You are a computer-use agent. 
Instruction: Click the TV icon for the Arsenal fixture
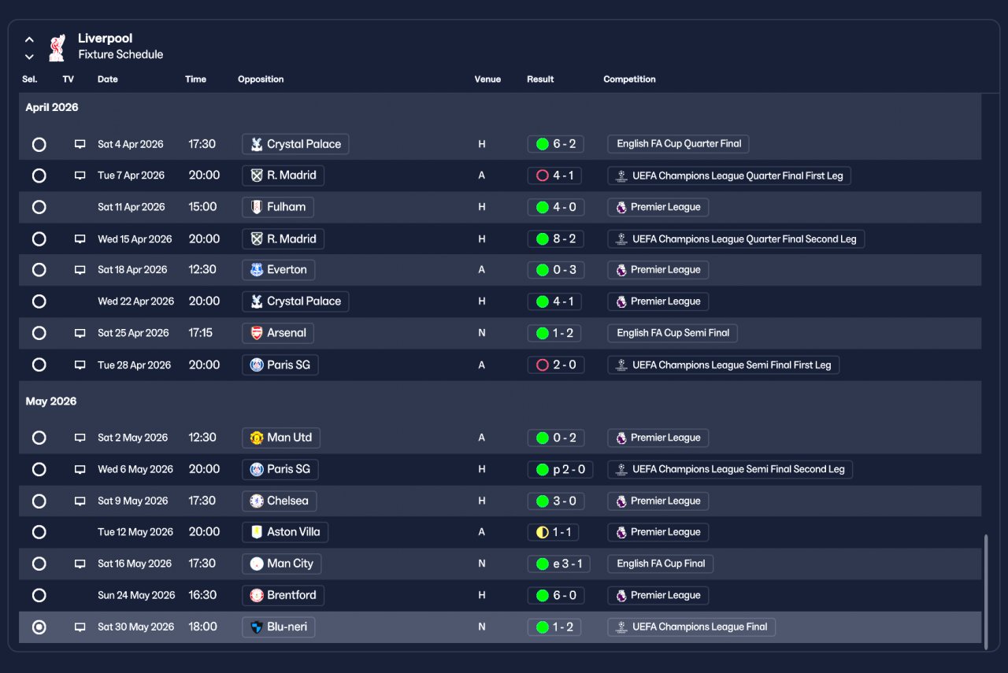80,333
